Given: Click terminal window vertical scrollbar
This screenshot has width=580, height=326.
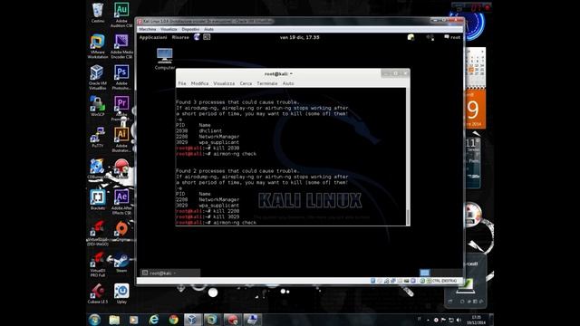Looking at the screenshot, I should [x=408, y=157].
